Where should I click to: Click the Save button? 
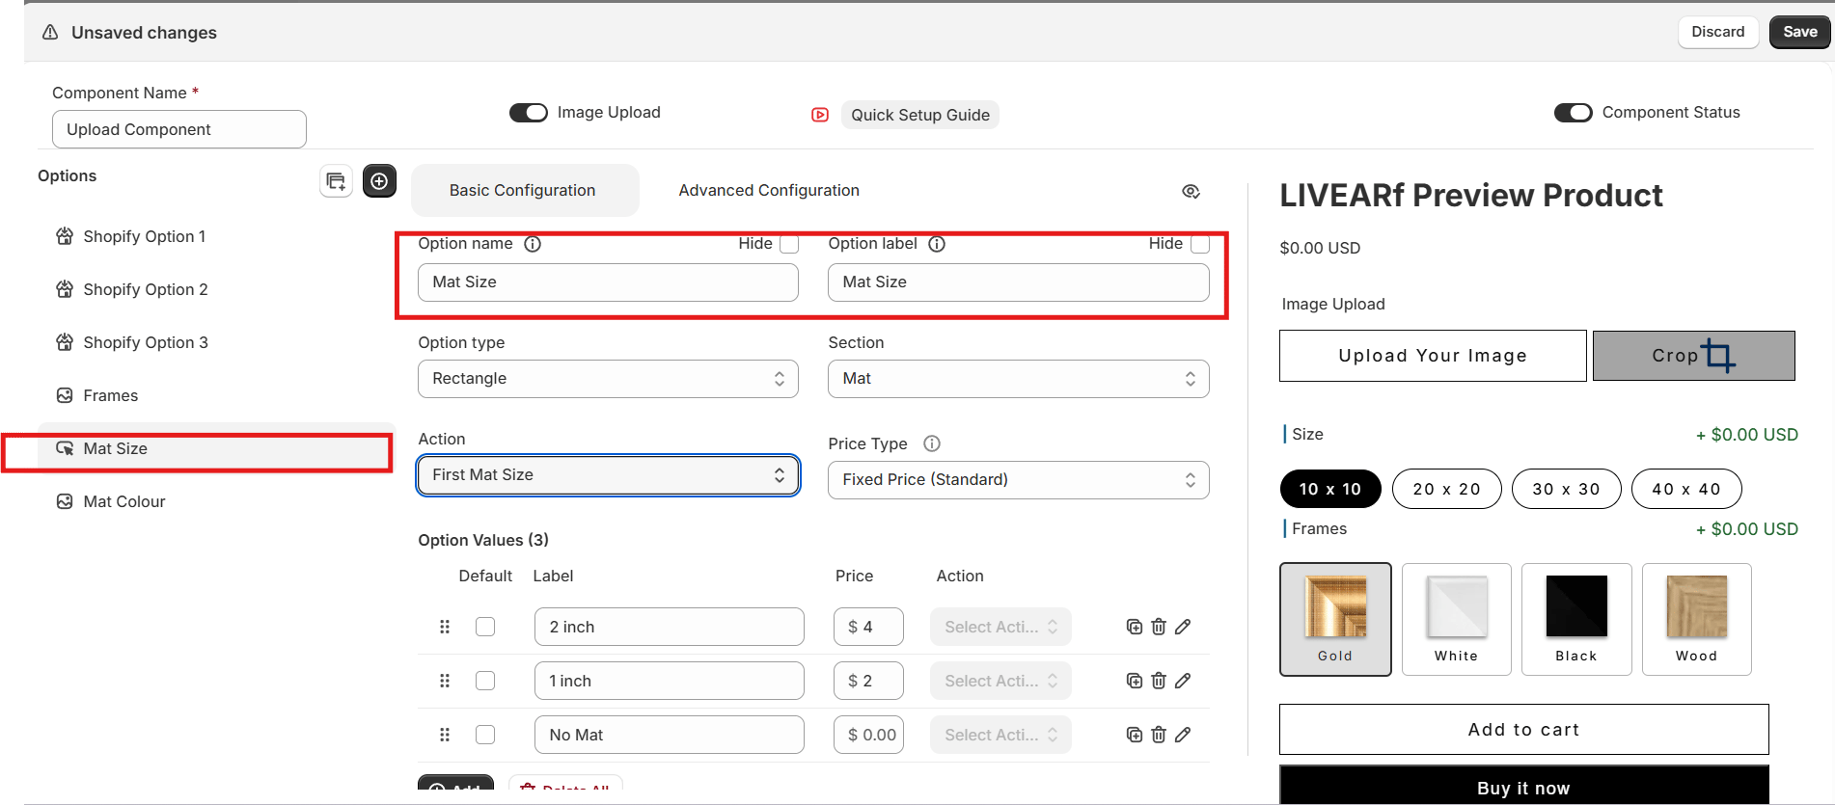1799,32
